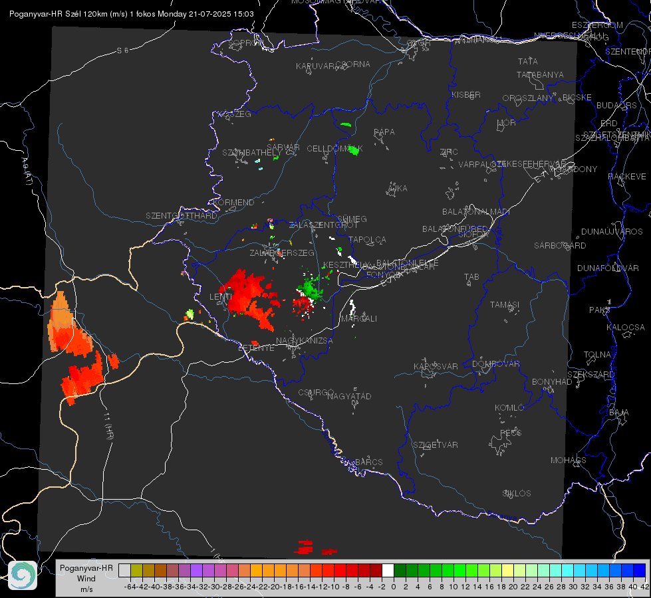Select the CSURGÓ label
651x598 pixels.
point(316,393)
